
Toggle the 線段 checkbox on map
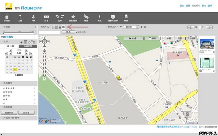tap(150, 38)
